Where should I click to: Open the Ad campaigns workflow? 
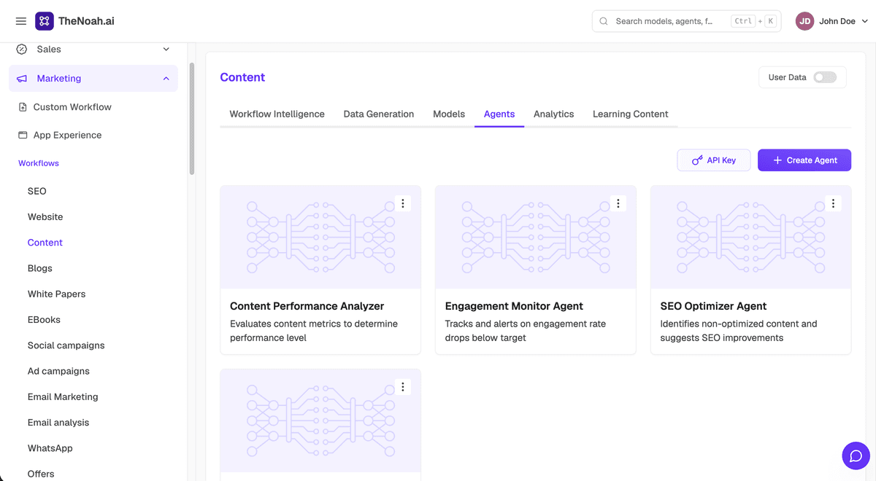(58, 371)
